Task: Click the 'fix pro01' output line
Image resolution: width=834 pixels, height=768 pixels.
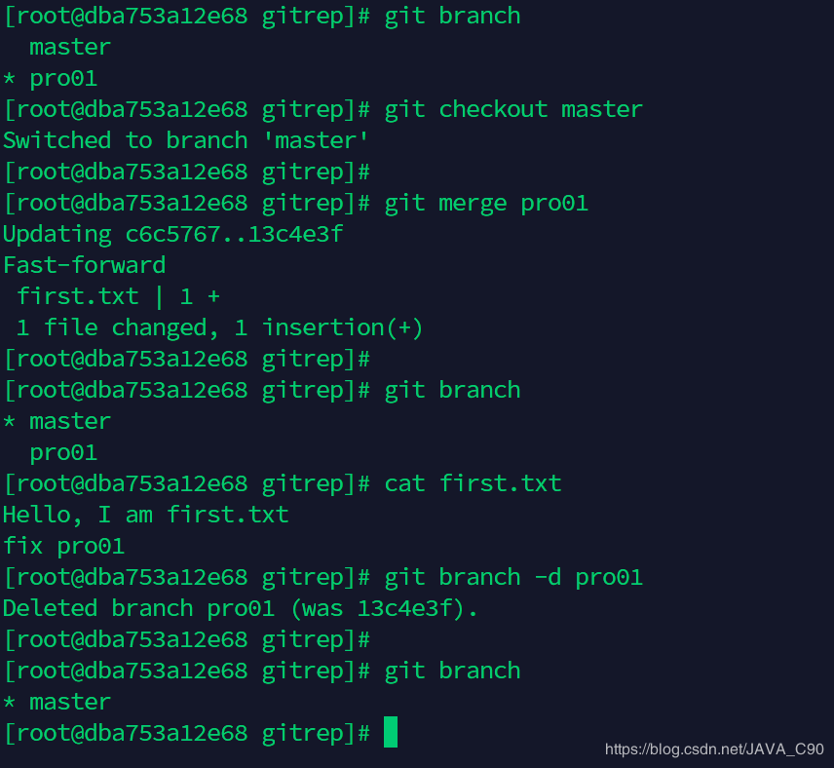Action: (64, 546)
